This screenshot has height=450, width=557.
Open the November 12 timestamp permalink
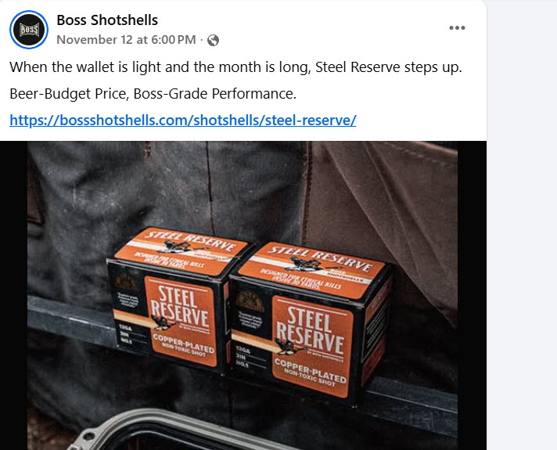coord(126,39)
